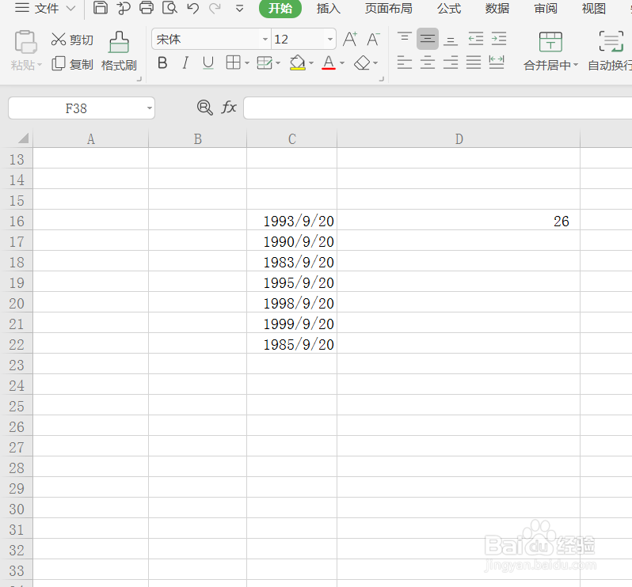The height and width of the screenshot is (587, 632).
Task: Open the font size 12 dropdown
Action: point(330,39)
